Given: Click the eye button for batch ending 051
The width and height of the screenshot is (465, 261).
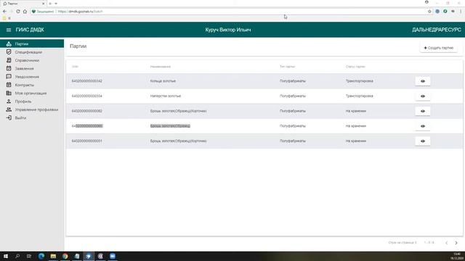Looking at the screenshot, I should coord(423,141).
